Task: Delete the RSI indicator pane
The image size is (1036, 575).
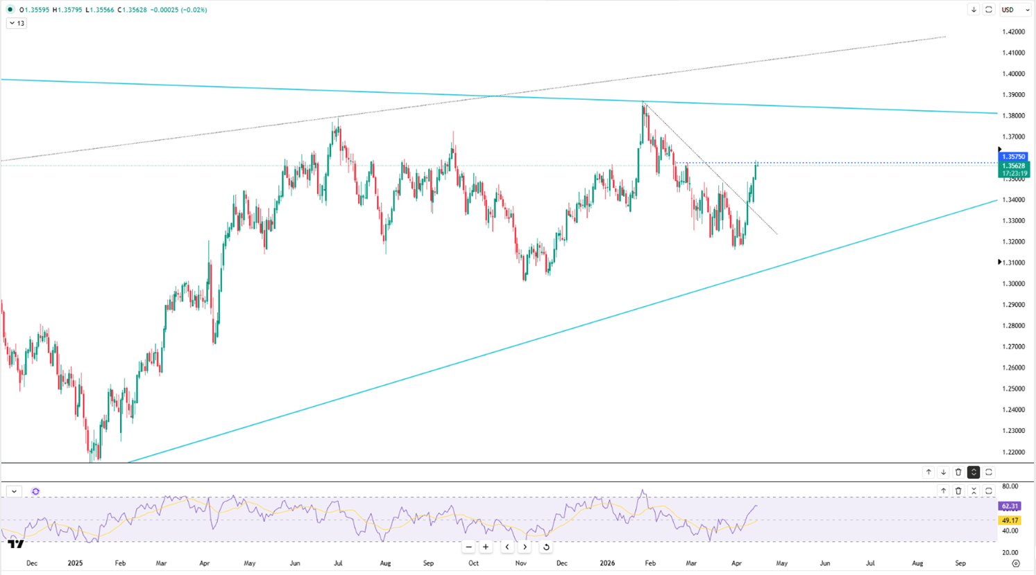Action: pos(958,490)
